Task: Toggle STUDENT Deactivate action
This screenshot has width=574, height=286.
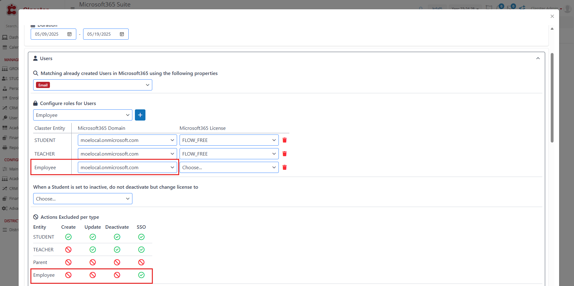Action: click(117, 237)
